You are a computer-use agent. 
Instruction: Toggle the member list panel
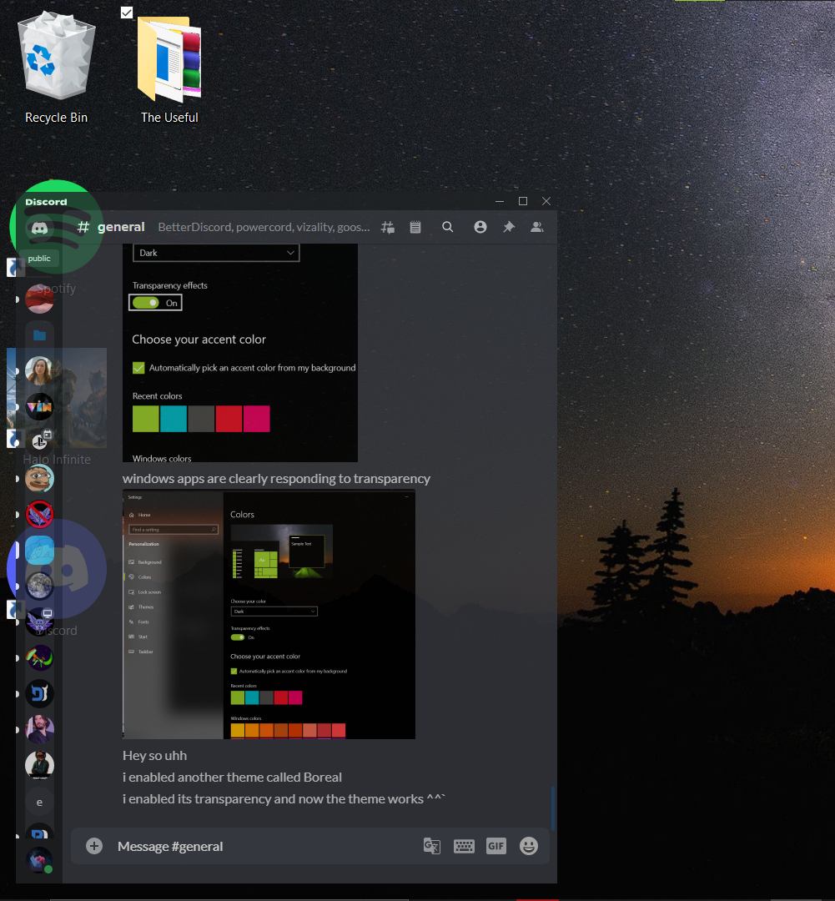tap(537, 226)
